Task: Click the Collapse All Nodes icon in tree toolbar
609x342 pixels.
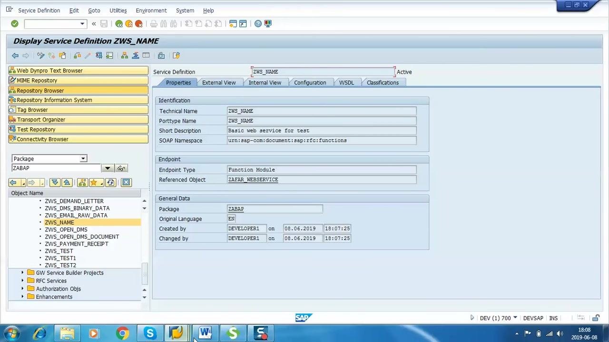Action: point(67,182)
